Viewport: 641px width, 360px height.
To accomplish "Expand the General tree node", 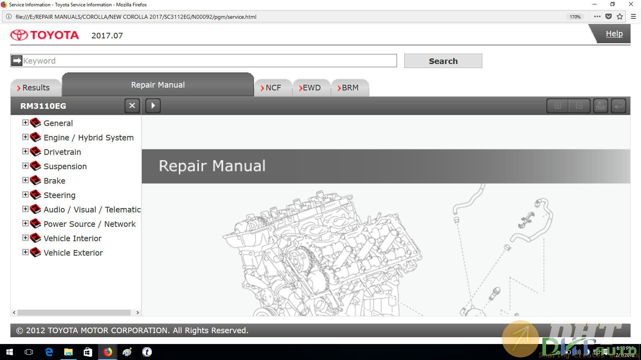I will [25, 123].
